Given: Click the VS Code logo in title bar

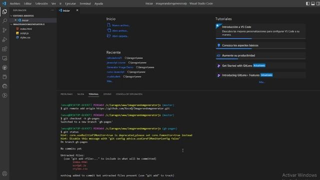Looking at the screenshot, I should click(4, 3).
